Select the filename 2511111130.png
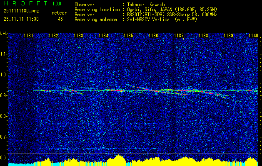Image resolution: width=262 pixels, height=166 pixels. point(21,11)
